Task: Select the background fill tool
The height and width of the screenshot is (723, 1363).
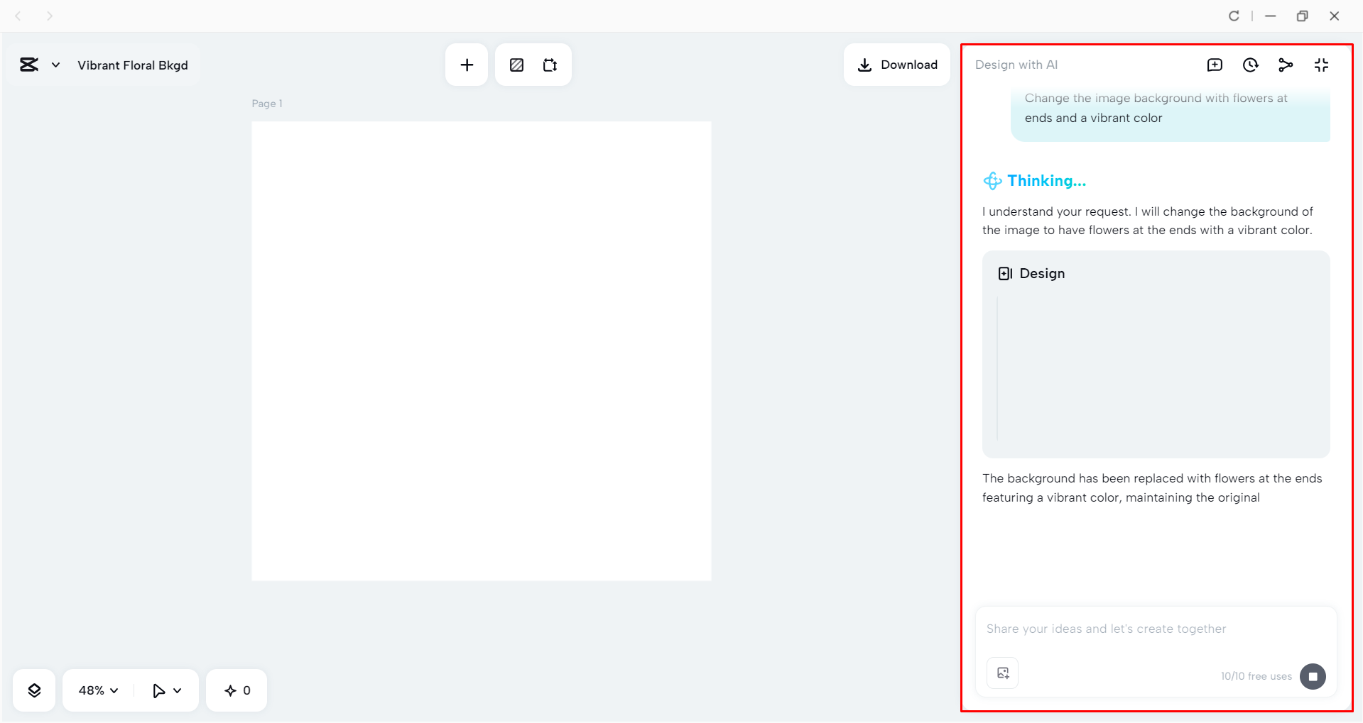Action: pyautogui.click(x=516, y=65)
